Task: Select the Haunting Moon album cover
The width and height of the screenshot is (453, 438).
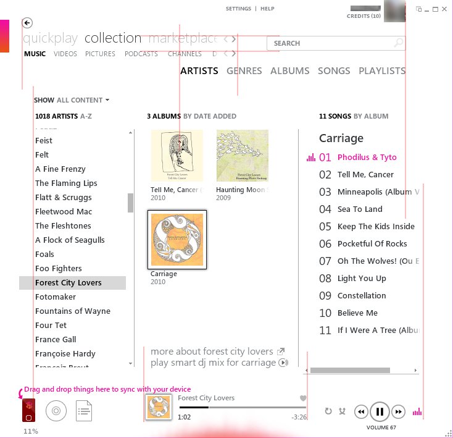Action: pyautogui.click(x=243, y=156)
